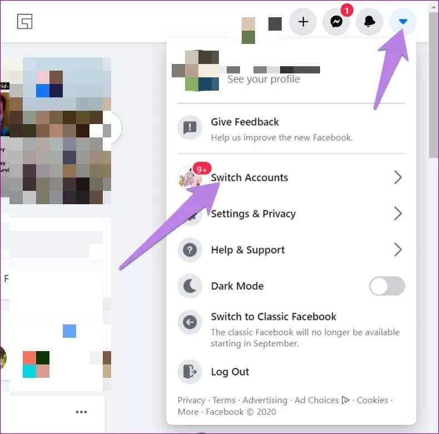Click the three-dot options in left panel

pyautogui.click(x=82, y=412)
